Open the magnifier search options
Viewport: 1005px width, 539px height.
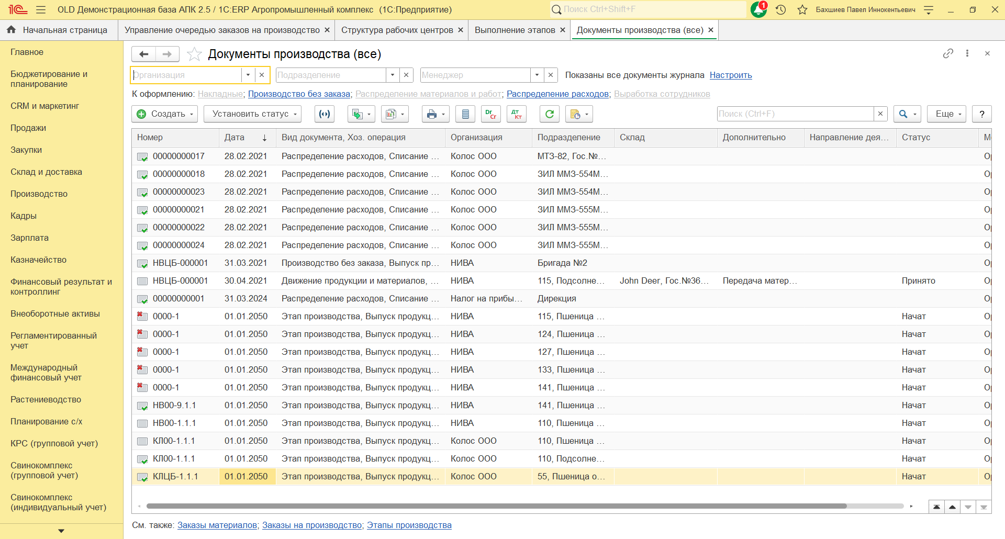(908, 114)
